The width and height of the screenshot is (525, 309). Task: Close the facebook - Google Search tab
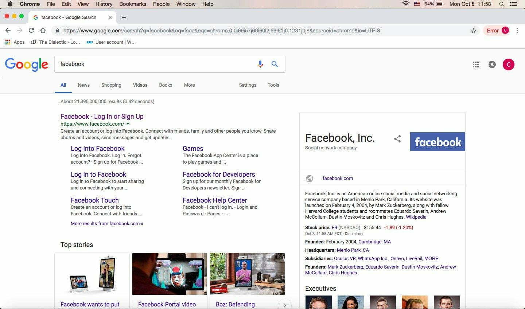coord(110,17)
